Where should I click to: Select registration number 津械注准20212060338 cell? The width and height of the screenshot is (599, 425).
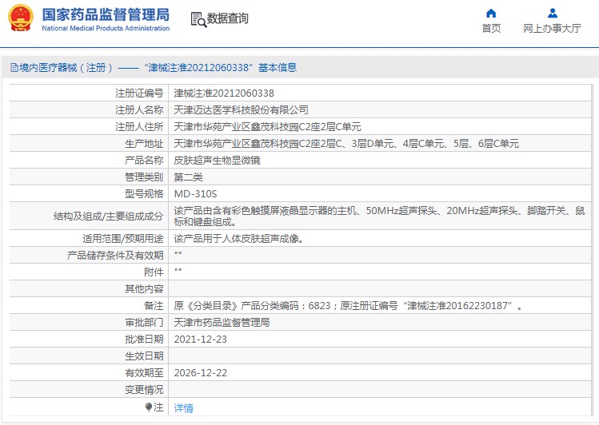pyautogui.click(x=224, y=93)
